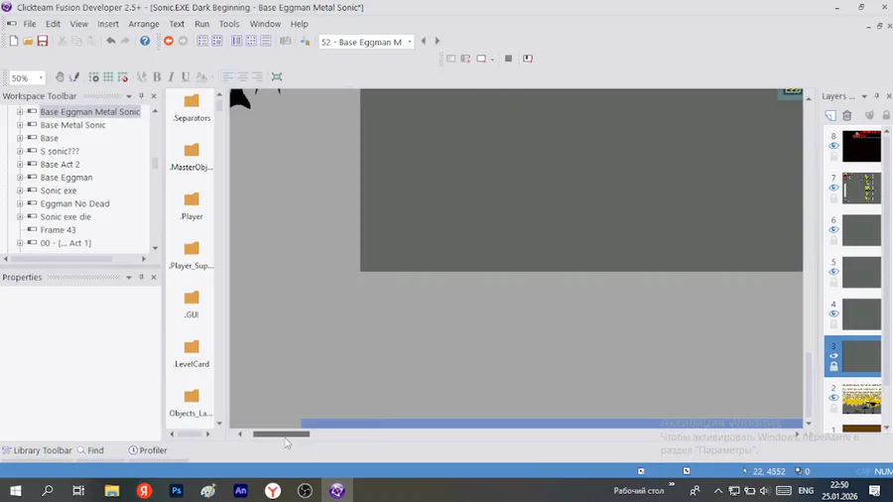Select the paint mode brush tool

pos(74,76)
